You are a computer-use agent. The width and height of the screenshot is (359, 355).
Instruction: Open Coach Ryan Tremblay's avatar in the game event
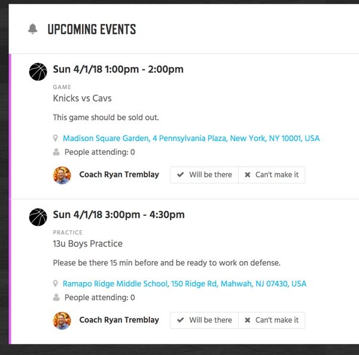point(62,175)
